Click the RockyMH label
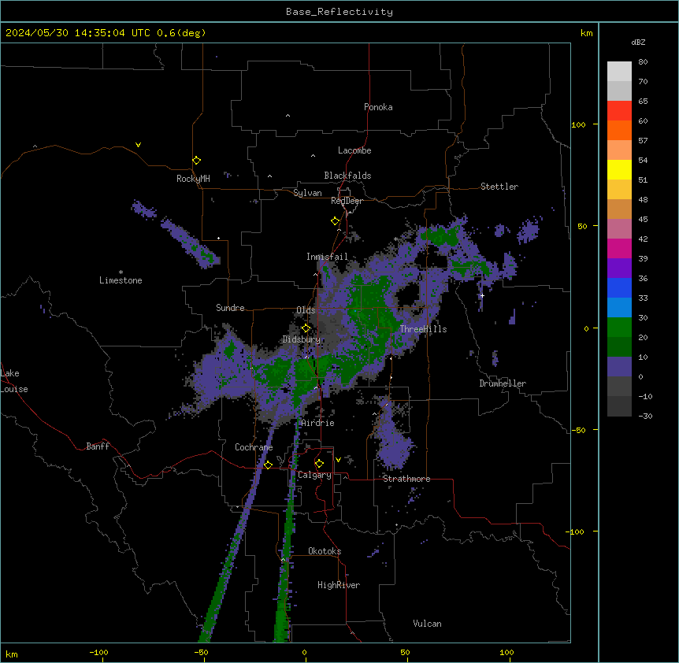This screenshot has height=663, width=679. pos(193,179)
